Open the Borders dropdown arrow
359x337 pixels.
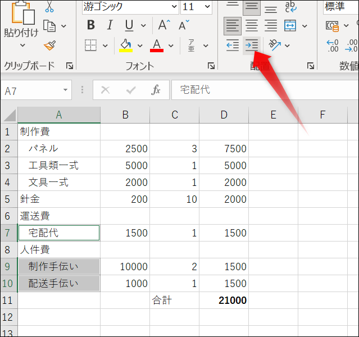tap(105, 45)
